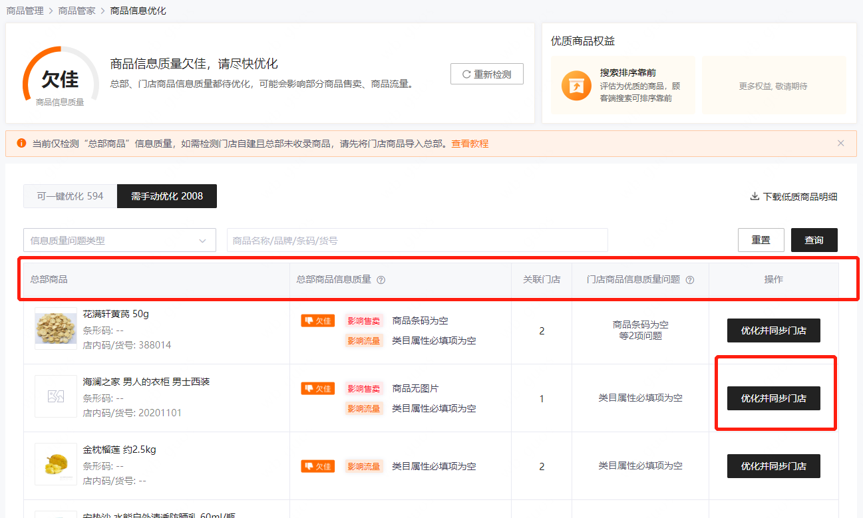
Task: Click help icon next to 门店商品信息质量问题
Action: pos(690,280)
